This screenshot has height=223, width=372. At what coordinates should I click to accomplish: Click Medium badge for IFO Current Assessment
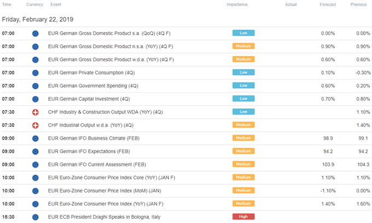pyautogui.click(x=243, y=164)
